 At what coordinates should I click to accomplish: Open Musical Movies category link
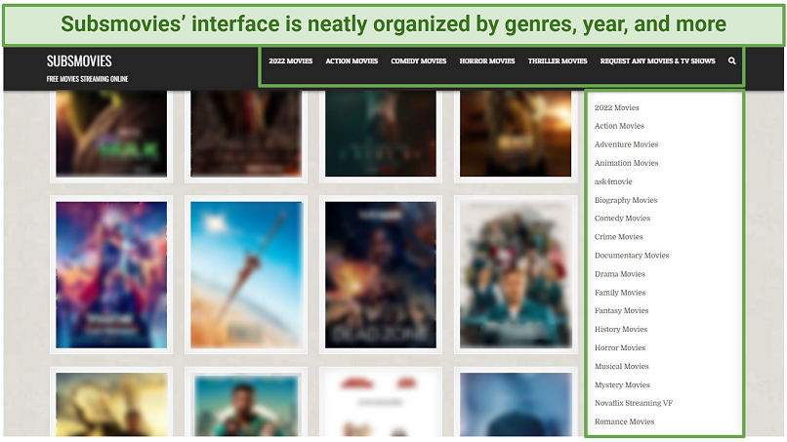tap(622, 366)
